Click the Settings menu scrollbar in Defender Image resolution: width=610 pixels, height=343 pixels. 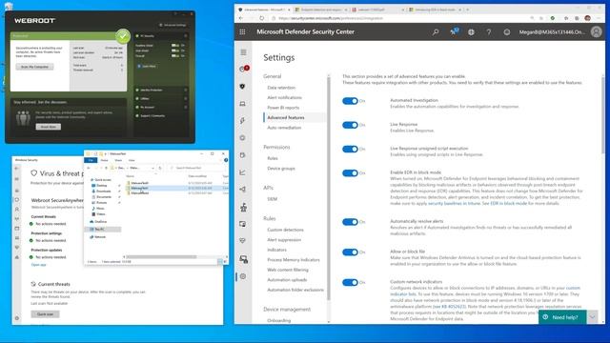coord(329,189)
